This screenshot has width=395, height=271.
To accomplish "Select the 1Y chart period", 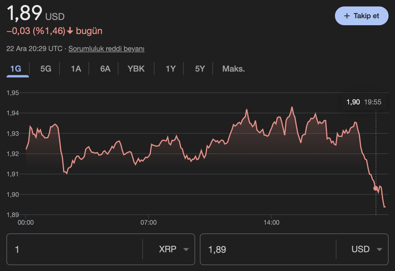I will coord(171,69).
